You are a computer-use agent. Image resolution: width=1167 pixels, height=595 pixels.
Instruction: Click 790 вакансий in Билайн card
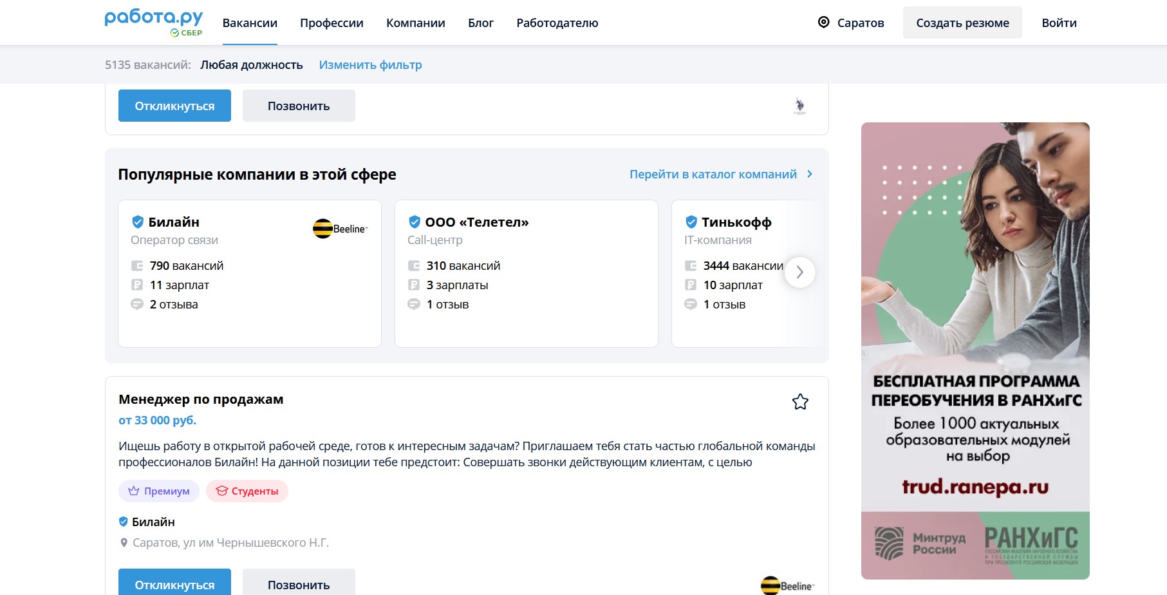[x=187, y=266]
